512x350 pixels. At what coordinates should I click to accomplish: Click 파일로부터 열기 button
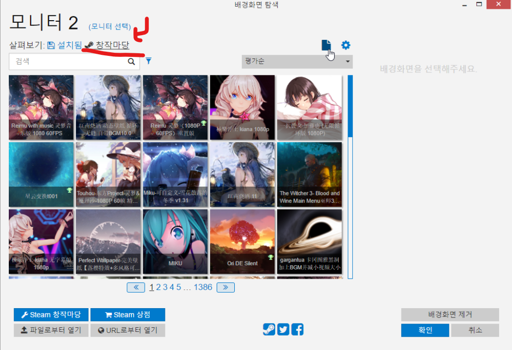51,330
